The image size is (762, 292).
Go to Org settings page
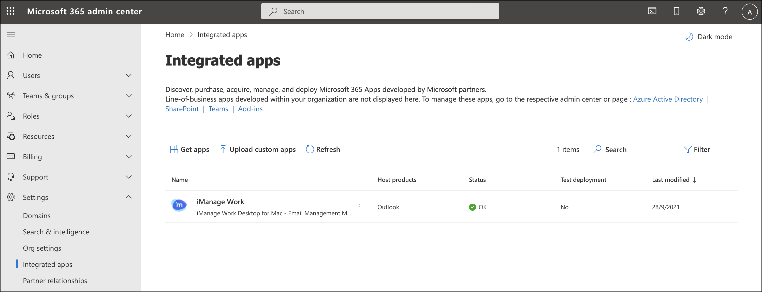(x=42, y=248)
